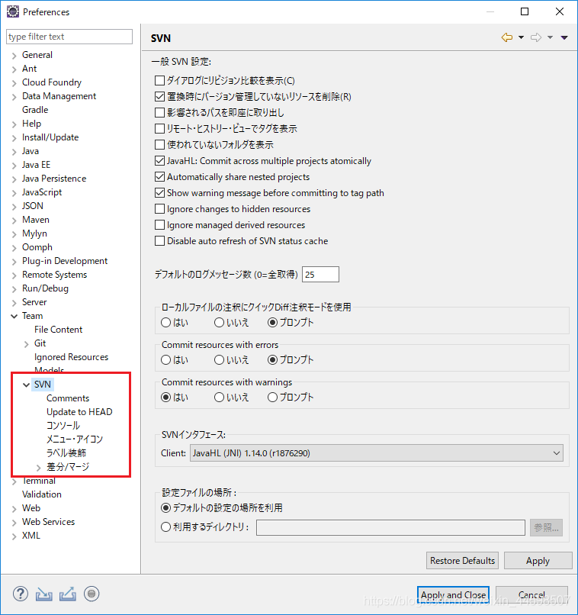Check 使われていないフォルダを表示 checkbox

click(x=159, y=145)
